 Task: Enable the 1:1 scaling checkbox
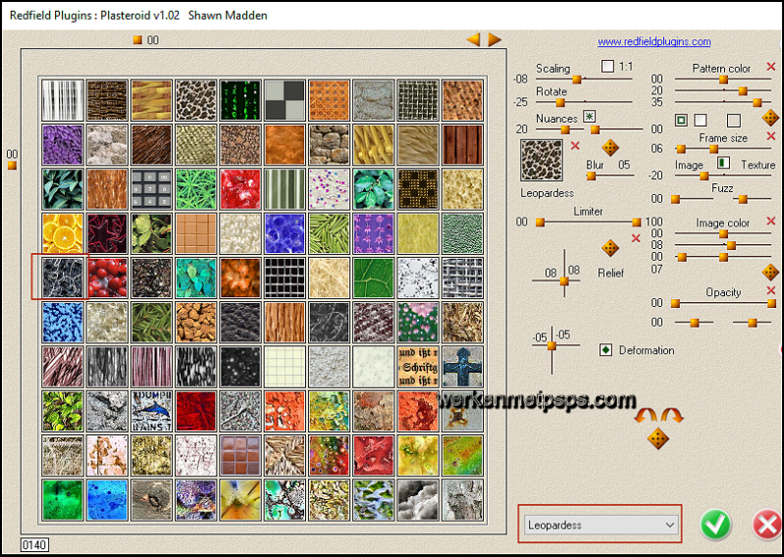point(607,67)
